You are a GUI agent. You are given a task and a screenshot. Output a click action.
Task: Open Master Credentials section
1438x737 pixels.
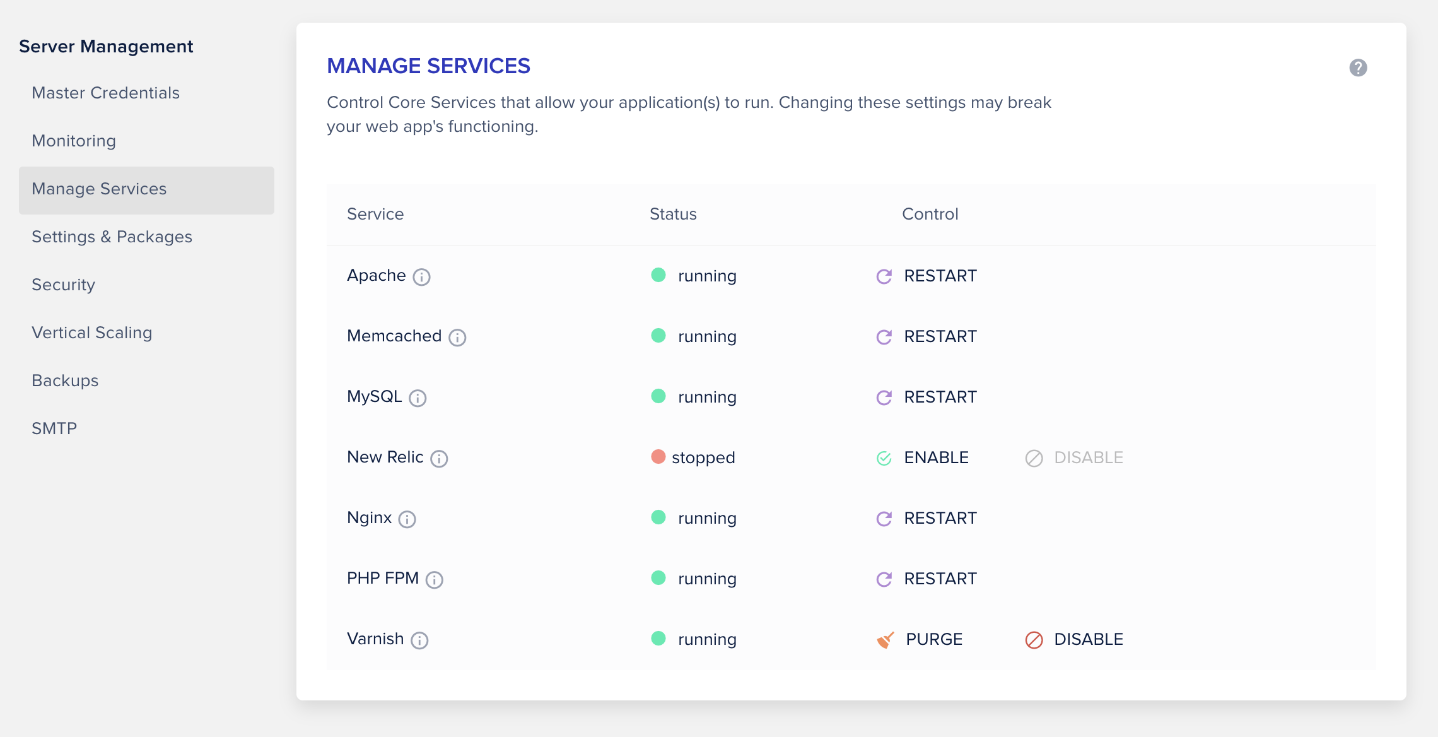click(106, 93)
